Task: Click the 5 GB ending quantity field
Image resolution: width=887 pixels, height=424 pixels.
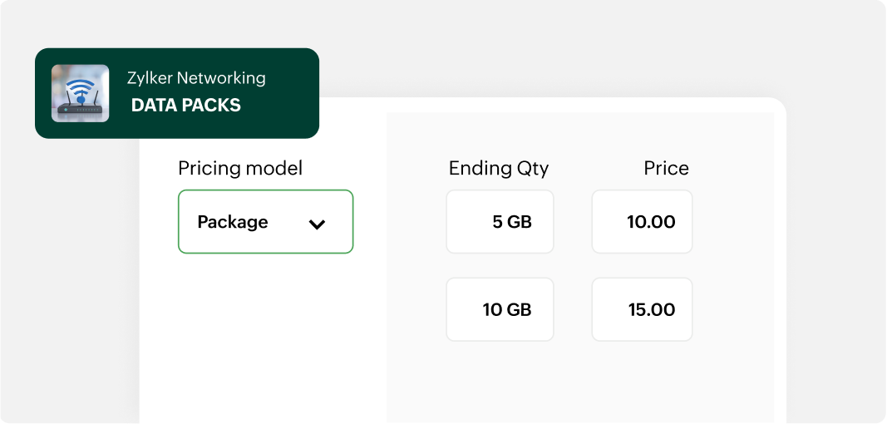Action: click(500, 222)
